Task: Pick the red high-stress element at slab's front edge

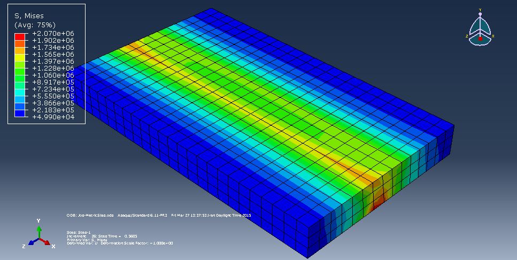Action: point(378,201)
